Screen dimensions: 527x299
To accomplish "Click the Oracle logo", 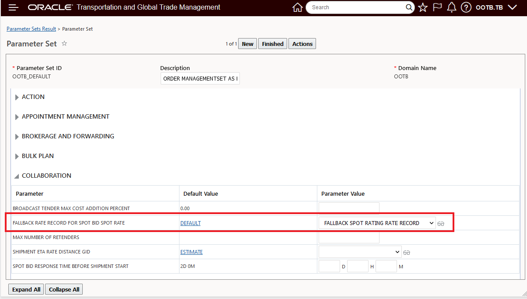I will click(x=49, y=7).
